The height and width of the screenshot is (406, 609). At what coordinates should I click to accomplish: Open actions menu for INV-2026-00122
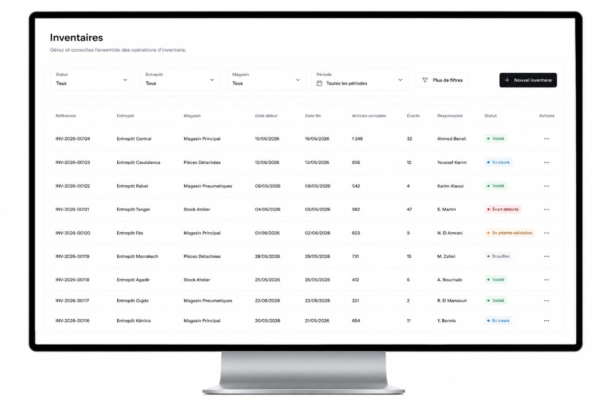click(x=547, y=186)
